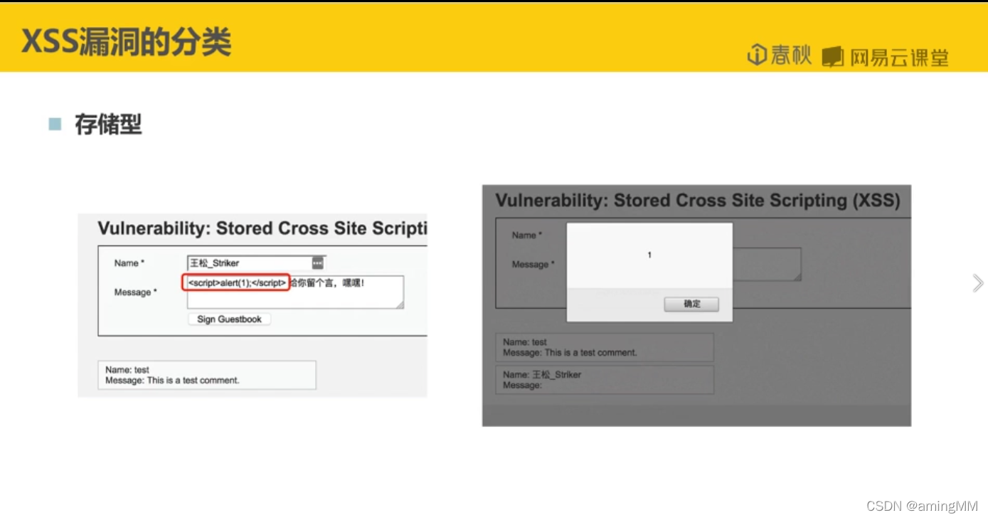
Task: Click the 'Vulnerability: Stored Cross Site Scripting (XSS)' heading
Action: (698, 201)
